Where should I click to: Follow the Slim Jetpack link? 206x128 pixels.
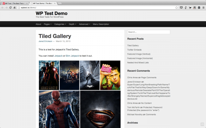click(x=72, y=56)
